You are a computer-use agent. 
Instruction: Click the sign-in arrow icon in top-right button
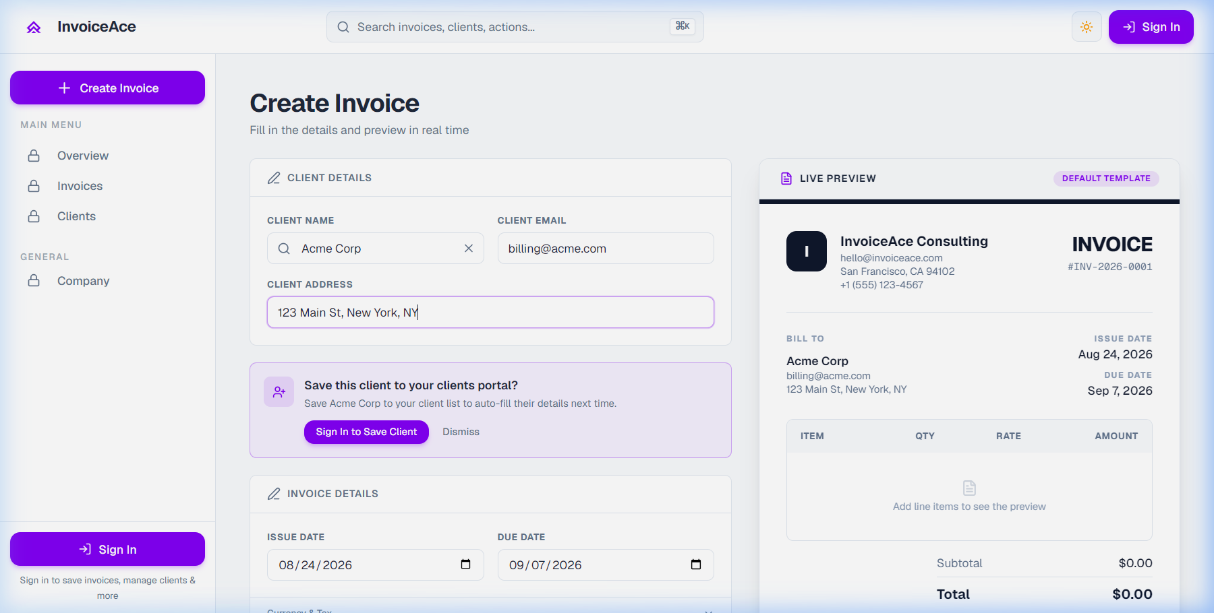click(x=1129, y=27)
